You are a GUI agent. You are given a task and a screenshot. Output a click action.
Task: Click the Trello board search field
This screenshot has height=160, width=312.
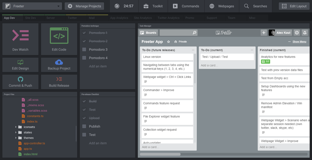pos(179,33)
